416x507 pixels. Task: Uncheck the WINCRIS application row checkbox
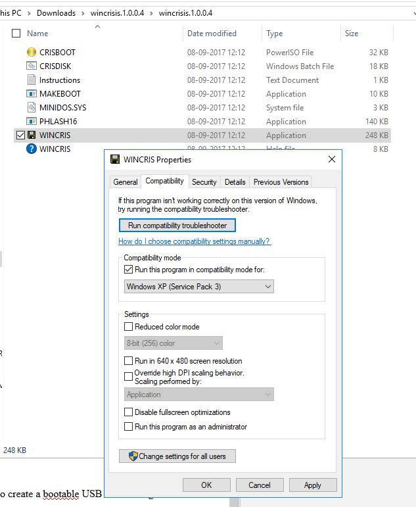(x=20, y=135)
